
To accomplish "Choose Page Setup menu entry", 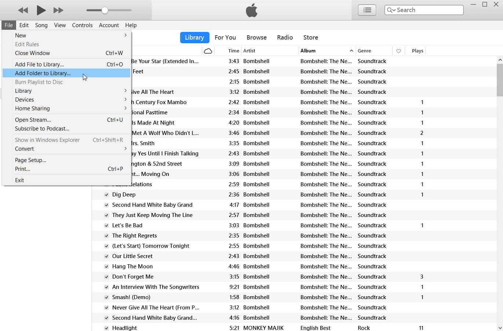I will [66, 160].
